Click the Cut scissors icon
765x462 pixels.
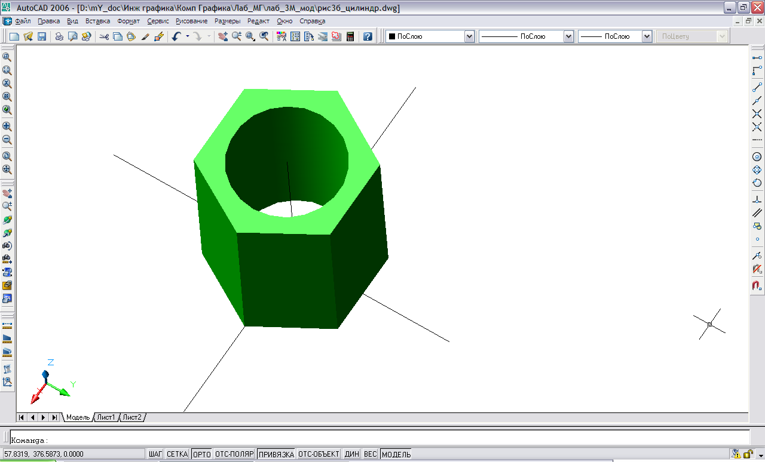(x=104, y=36)
